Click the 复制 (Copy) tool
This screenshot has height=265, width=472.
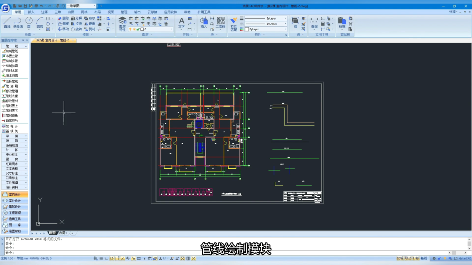[90, 29]
